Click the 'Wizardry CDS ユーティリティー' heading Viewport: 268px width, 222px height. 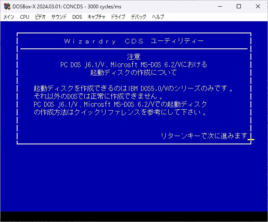(134, 41)
